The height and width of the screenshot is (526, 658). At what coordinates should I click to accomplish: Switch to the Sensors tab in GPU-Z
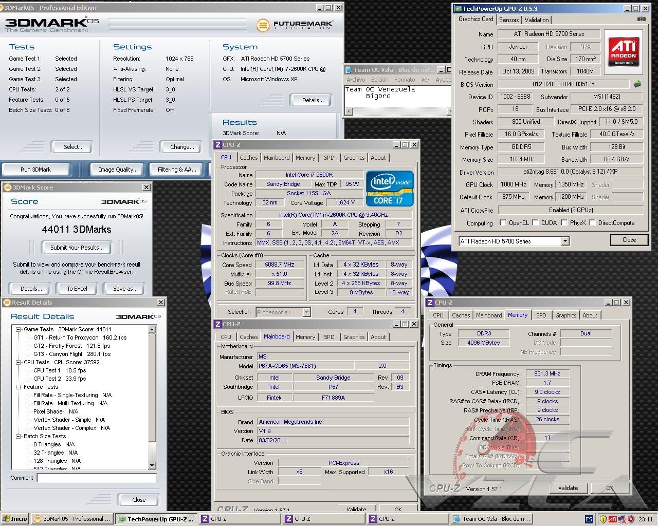point(509,20)
